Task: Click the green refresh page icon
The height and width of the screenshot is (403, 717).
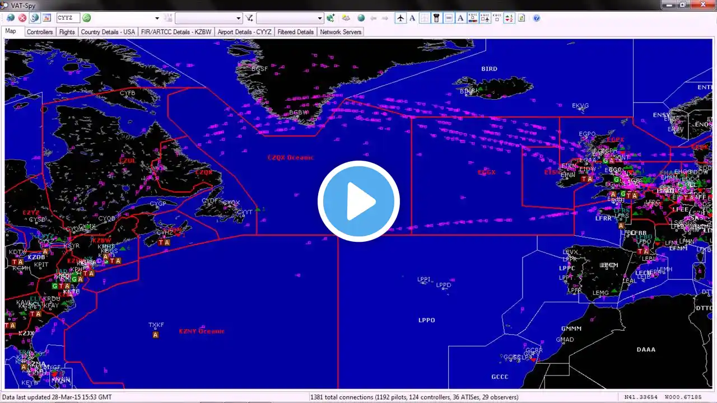Action: click(522, 18)
